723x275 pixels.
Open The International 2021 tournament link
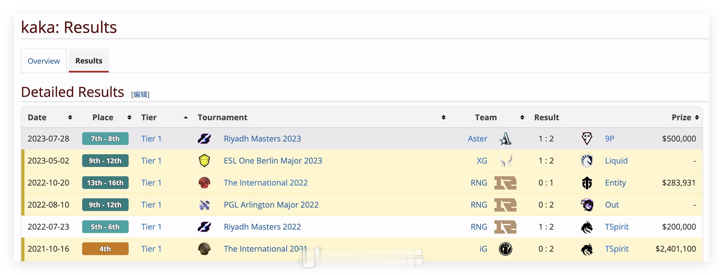[x=265, y=249]
